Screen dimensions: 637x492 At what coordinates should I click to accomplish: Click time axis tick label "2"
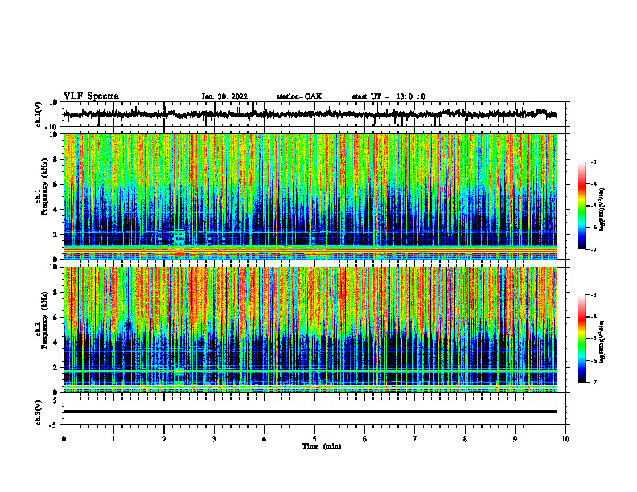(x=164, y=439)
